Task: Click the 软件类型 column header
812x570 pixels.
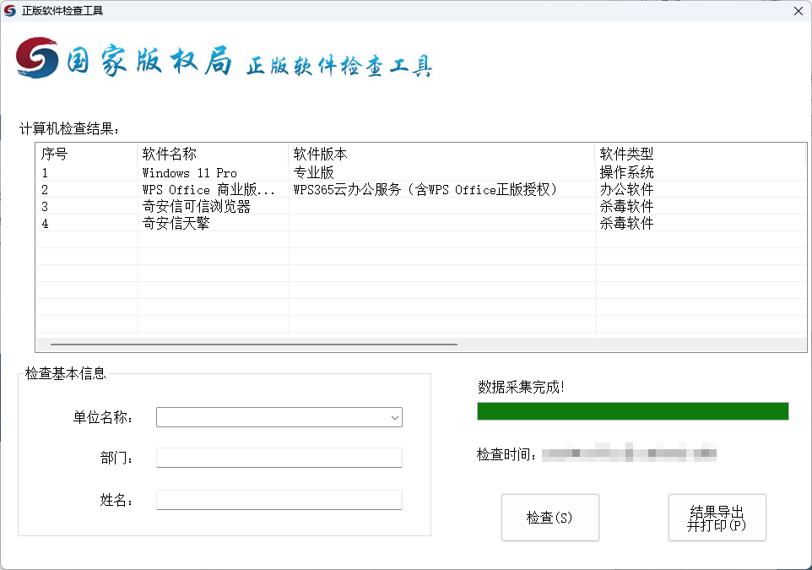Action: (x=701, y=154)
